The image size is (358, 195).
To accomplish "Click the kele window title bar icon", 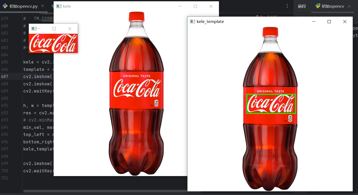I will click(59, 6).
